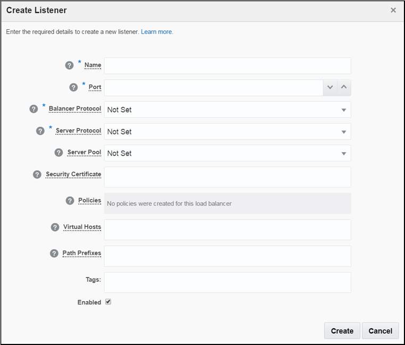Click the Virtual Hosts help icon

55,227
